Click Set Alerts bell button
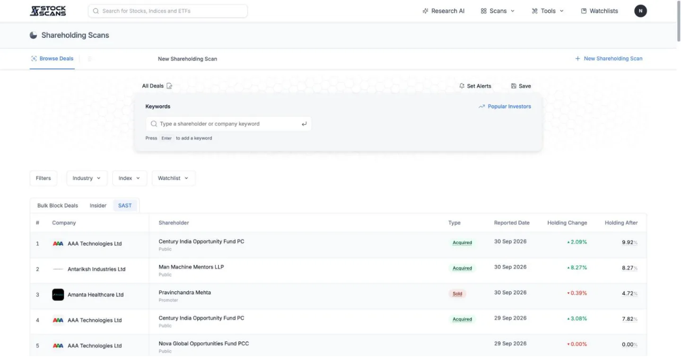Viewport: 681px width, 358px height. click(x=475, y=86)
